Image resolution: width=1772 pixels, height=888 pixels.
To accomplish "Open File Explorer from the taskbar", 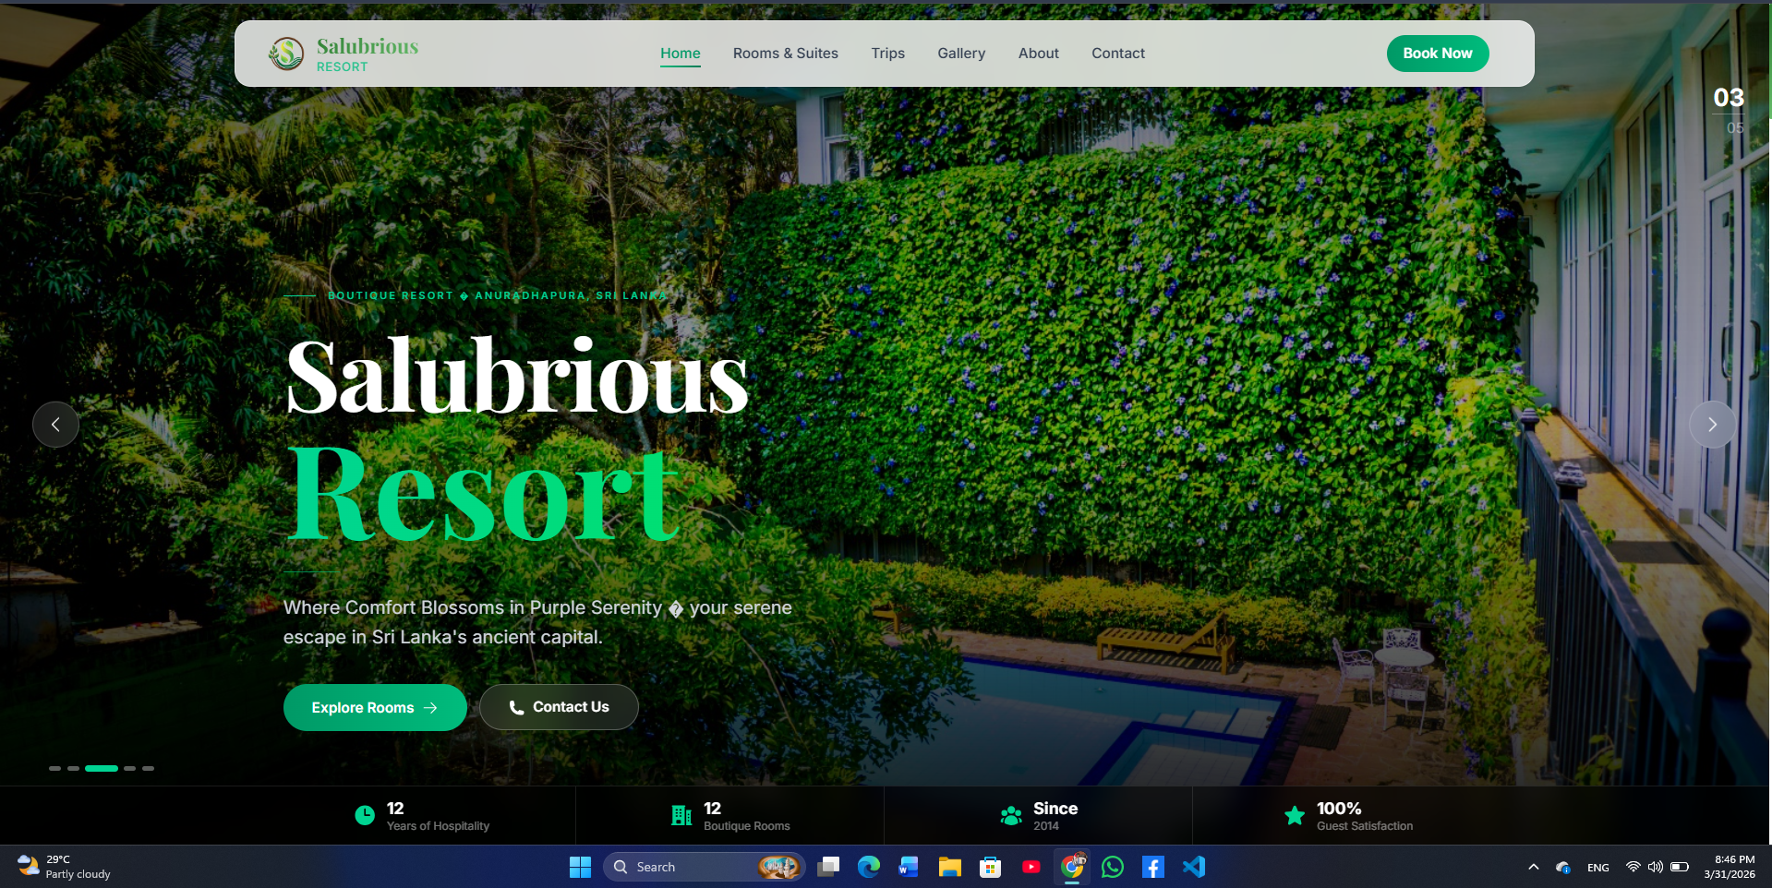I will [x=949, y=867].
